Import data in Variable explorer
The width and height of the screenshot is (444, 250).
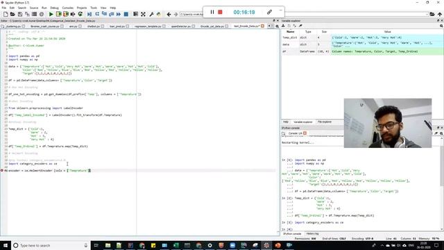click(283, 26)
